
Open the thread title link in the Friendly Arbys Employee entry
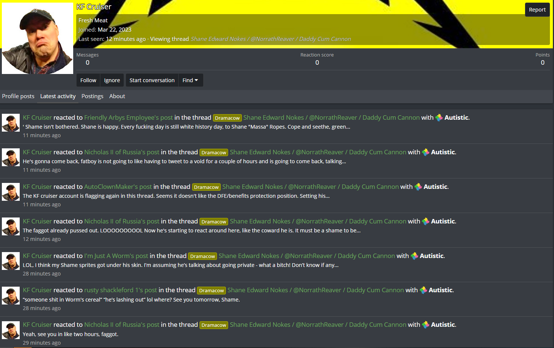[331, 117]
